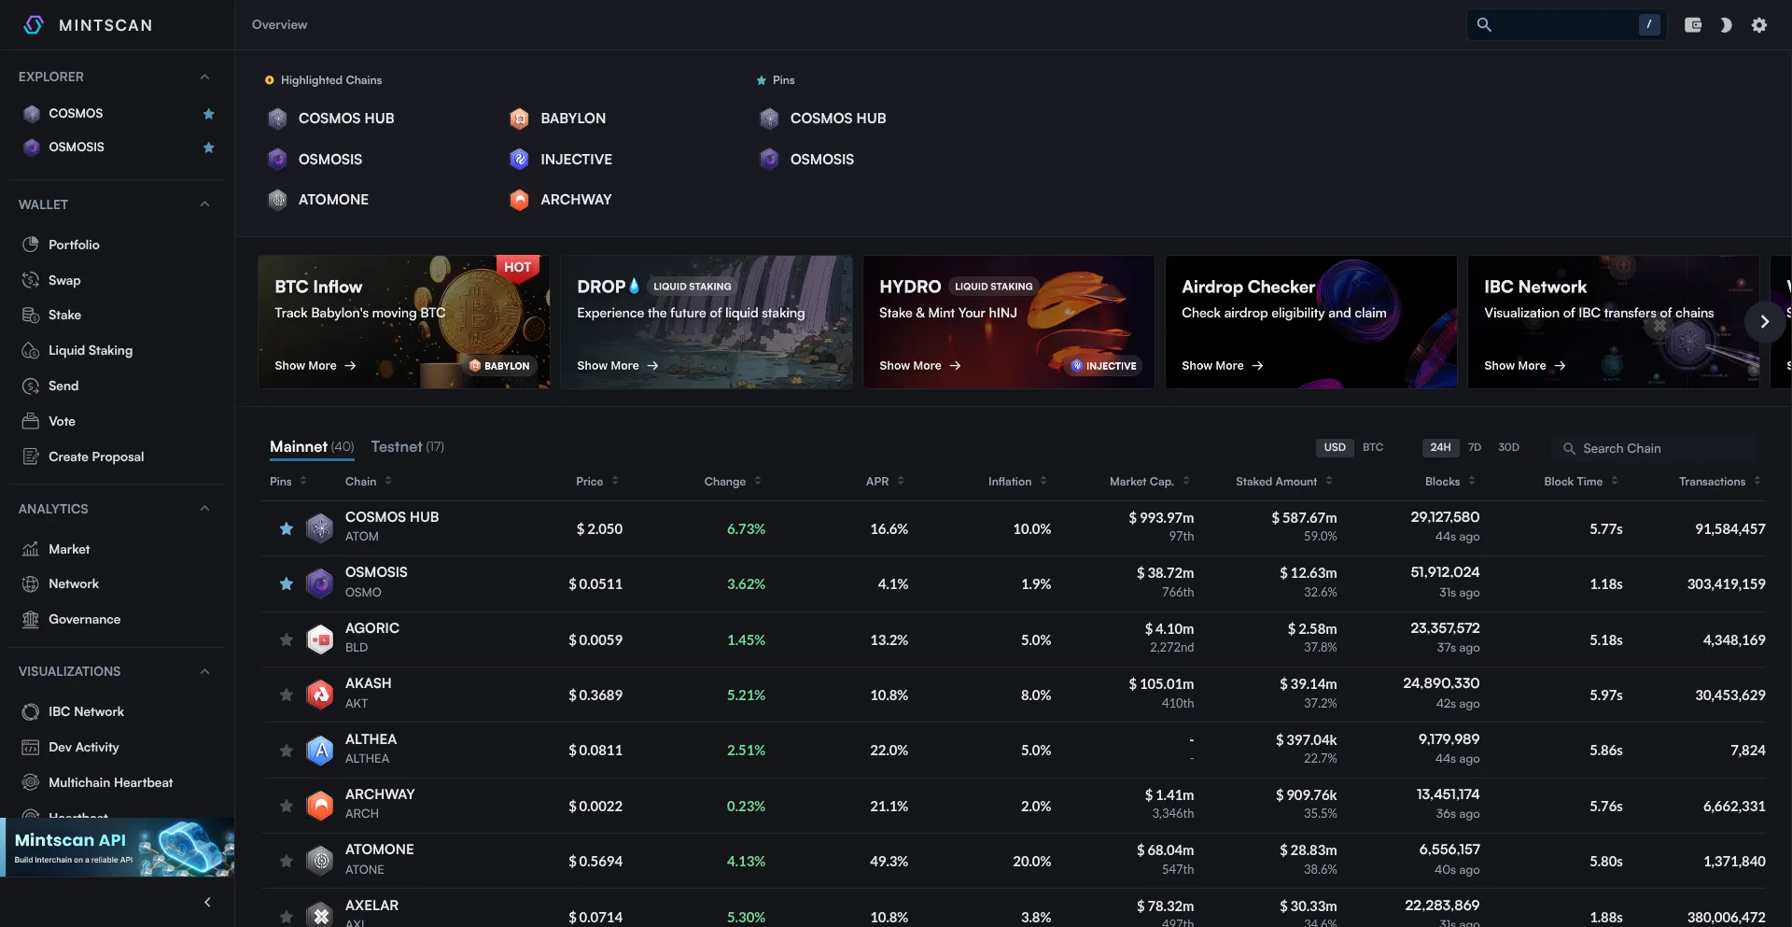Select BTC currency option

(x=1373, y=448)
